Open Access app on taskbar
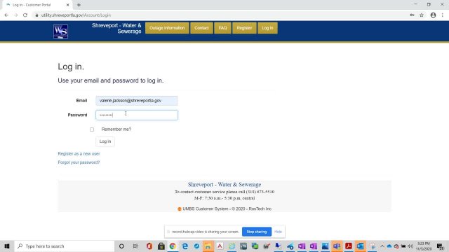This screenshot has height=252, width=449. (x=220, y=246)
